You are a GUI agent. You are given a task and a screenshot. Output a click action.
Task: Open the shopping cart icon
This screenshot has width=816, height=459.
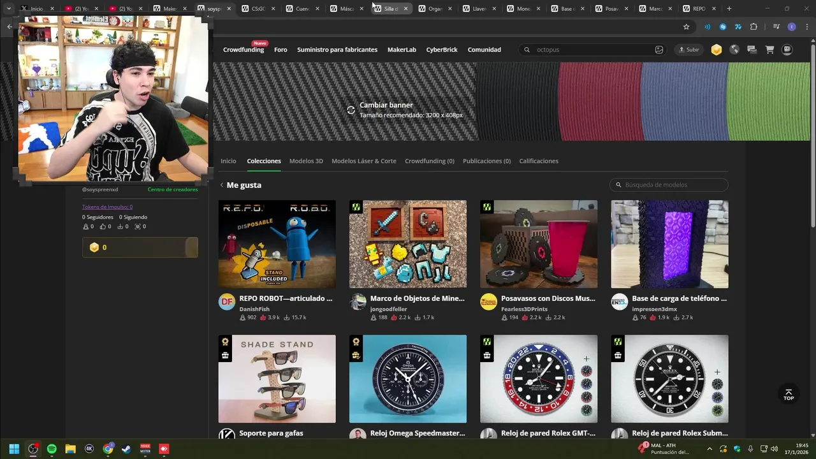click(x=769, y=50)
